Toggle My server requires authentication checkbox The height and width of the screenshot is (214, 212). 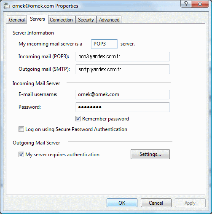click(x=21, y=155)
